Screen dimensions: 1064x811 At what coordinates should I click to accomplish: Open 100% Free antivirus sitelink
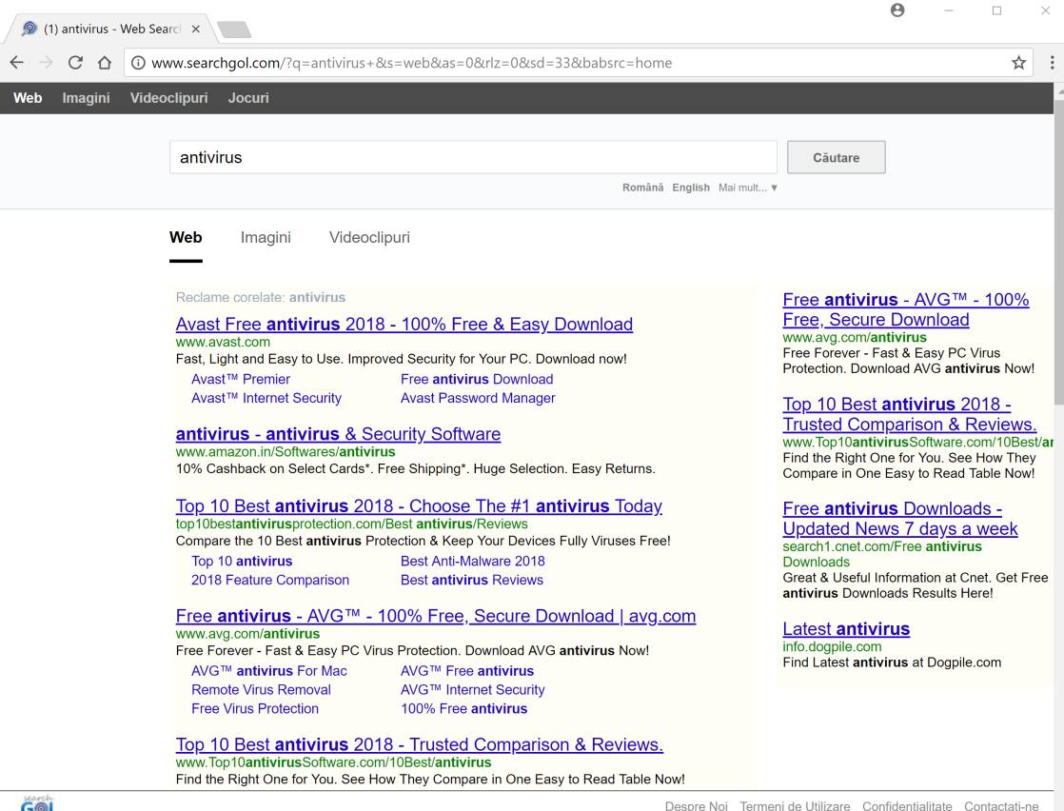pos(463,709)
